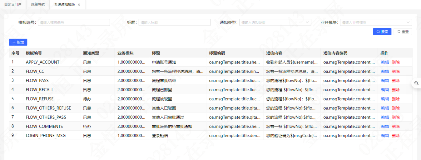Viewport: 421px width, 160px height.
Task: Click the title cell 审批流新的待审批通知
Action: pos(172,127)
